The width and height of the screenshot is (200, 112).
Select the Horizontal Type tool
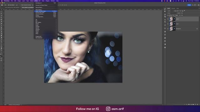click(x=1, y=42)
